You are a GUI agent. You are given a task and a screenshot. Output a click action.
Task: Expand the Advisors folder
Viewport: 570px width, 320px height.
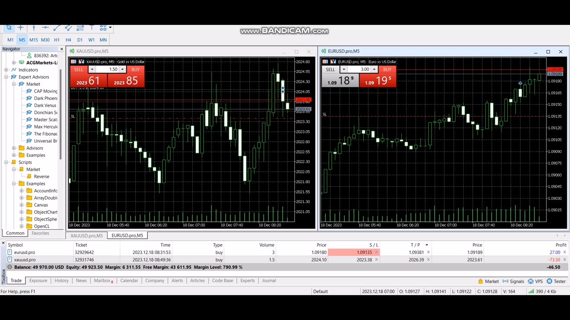pos(14,148)
